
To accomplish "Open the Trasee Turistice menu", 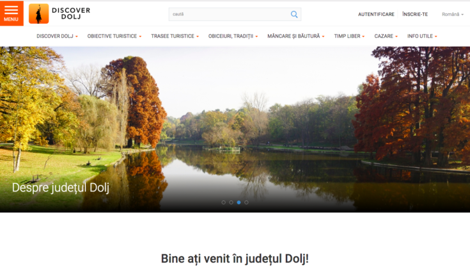I will pos(175,37).
